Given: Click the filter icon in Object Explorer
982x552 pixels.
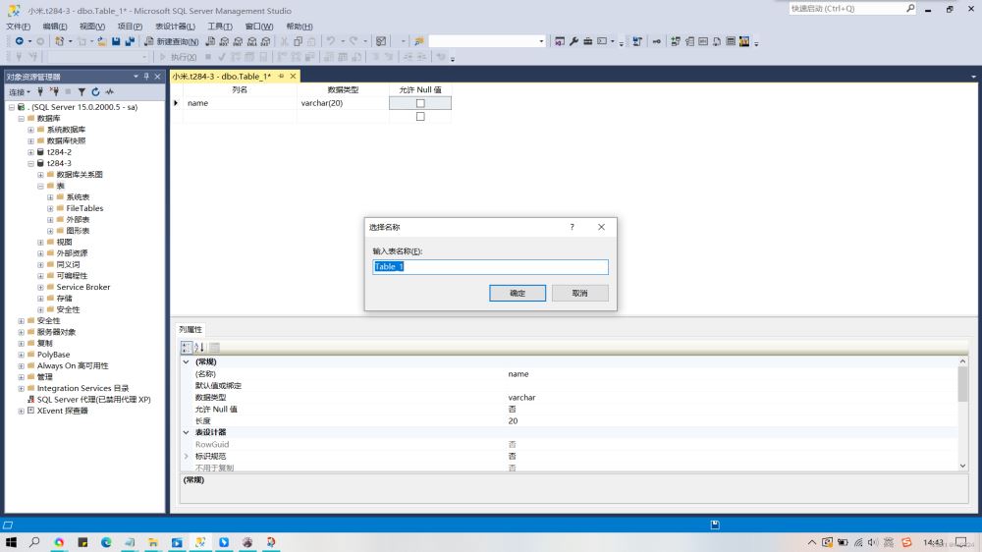Looking at the screenshot, I should [82, 91].
